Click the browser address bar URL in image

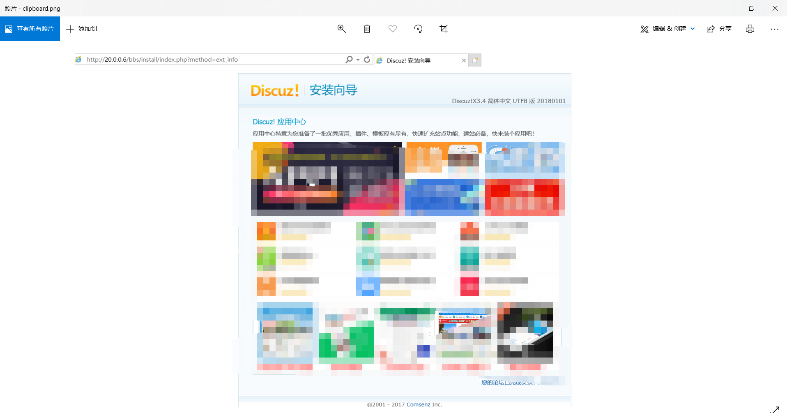162,60
